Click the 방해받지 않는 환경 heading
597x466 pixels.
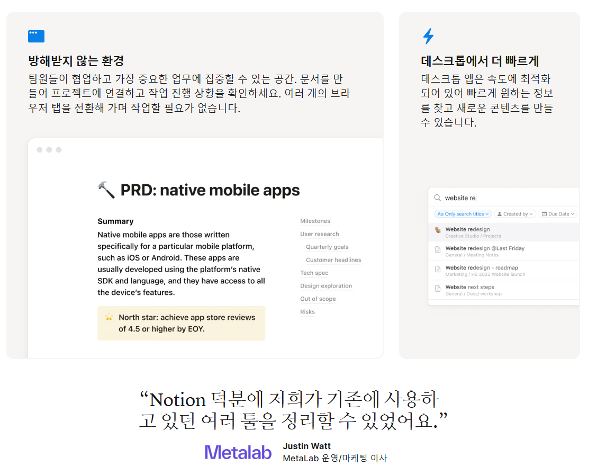coord(76,61)
